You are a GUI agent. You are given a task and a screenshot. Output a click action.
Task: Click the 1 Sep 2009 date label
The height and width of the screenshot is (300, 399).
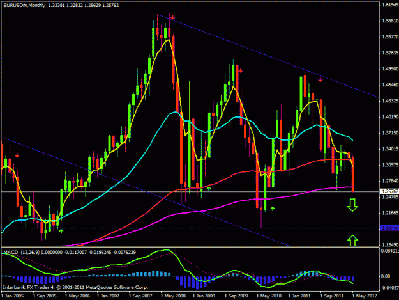236,296
